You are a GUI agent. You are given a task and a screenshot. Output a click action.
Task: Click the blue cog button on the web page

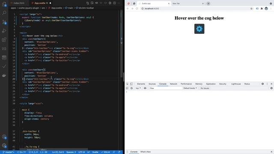pyautogui.click(x=199, y=29)
